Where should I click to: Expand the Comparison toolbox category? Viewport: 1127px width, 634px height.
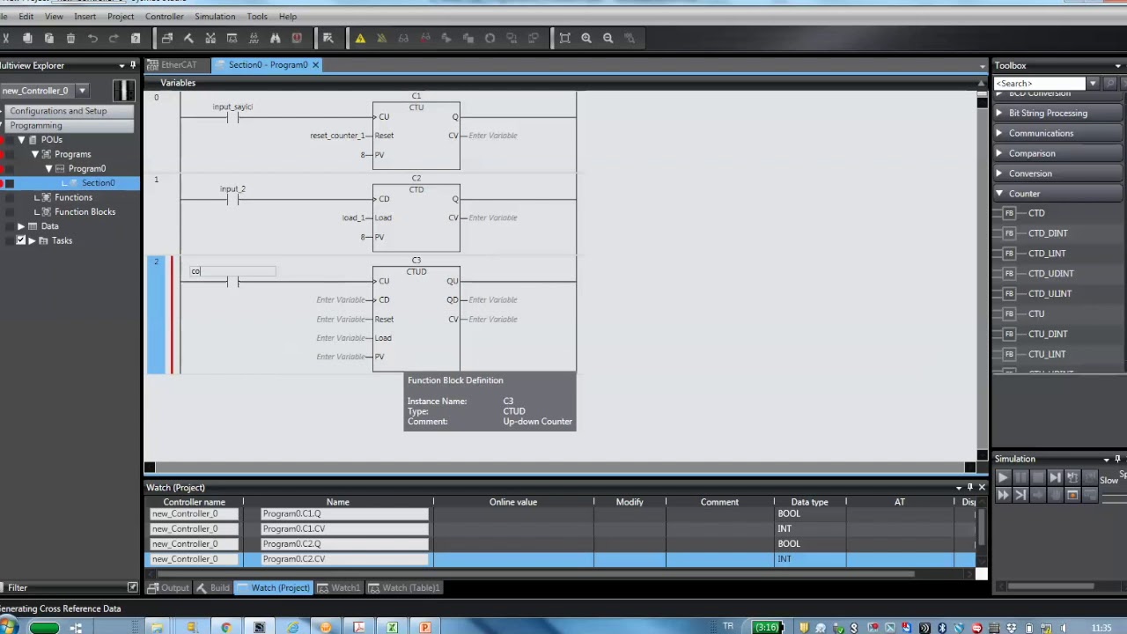[x=999, y=153]
